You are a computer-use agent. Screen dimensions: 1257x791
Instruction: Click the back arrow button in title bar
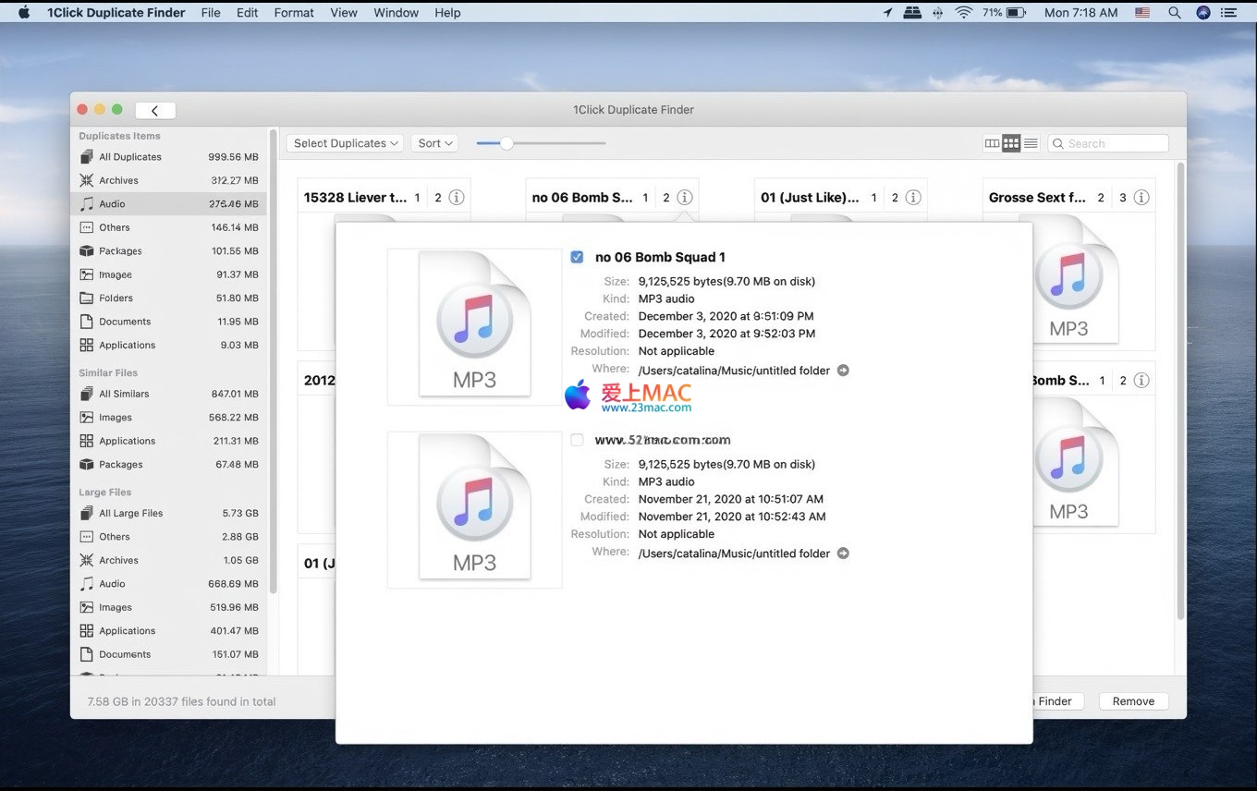click(x=155, y=110)
